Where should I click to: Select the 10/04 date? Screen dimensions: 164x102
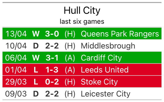[16, 46]
